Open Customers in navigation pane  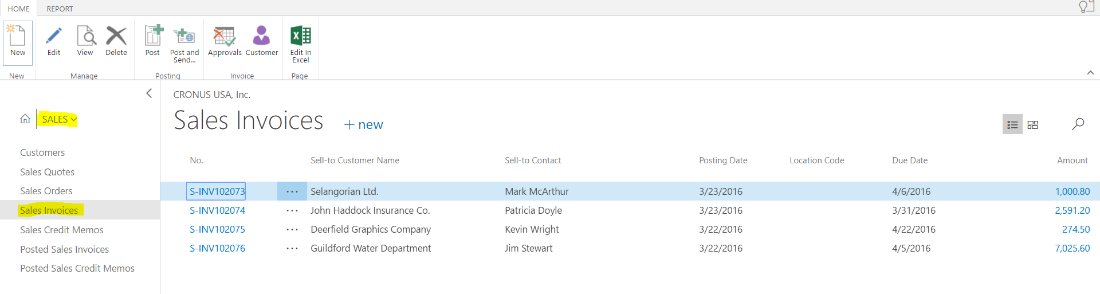click(42, 152)
